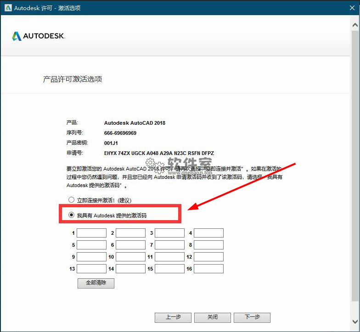Click activation code field 15
Screen dimensions: 360x332
coord(170,269)
